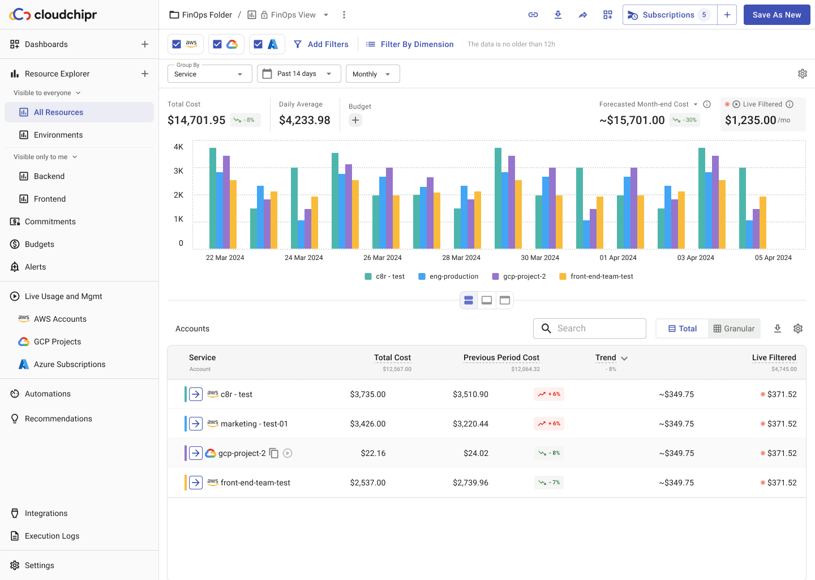
Task: Focus the accounts Search field
Action: pos(590,329)
